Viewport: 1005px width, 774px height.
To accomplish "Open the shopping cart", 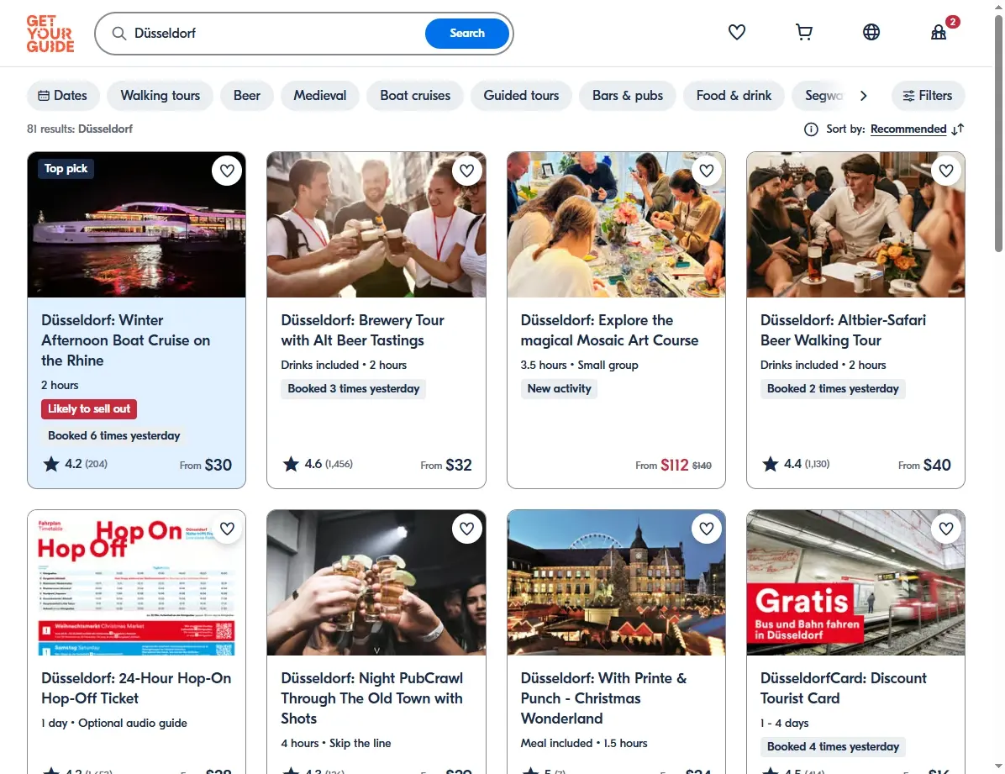I will (803, 32).
